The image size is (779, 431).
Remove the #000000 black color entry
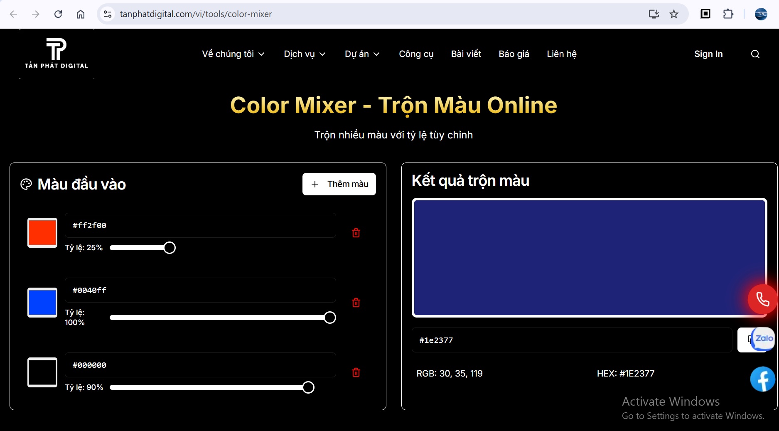(356, 372)
